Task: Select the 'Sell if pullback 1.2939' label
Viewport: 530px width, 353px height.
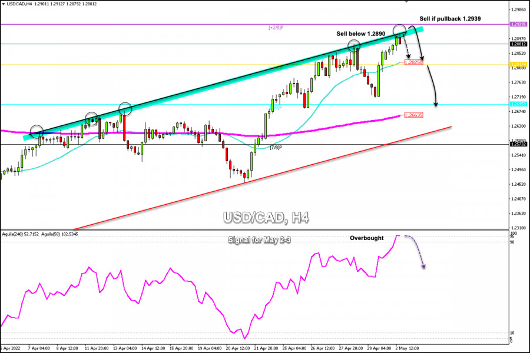Action: point(450,19)
